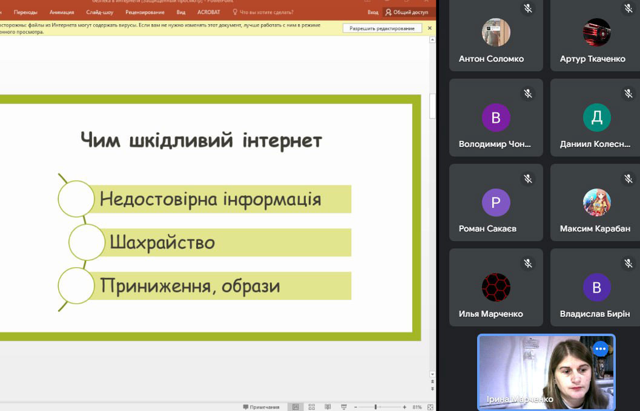Click the Общий доступ share button

point(407,12)
